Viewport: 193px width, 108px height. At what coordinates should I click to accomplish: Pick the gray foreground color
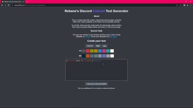click(84, 51)
